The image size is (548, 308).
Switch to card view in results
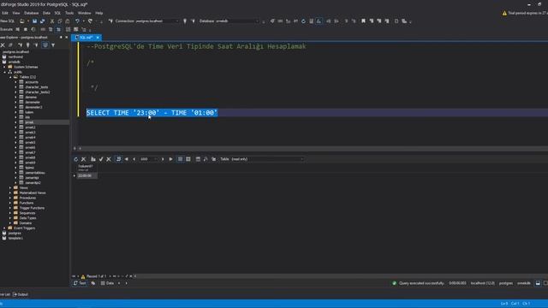(x=188, y=159)
